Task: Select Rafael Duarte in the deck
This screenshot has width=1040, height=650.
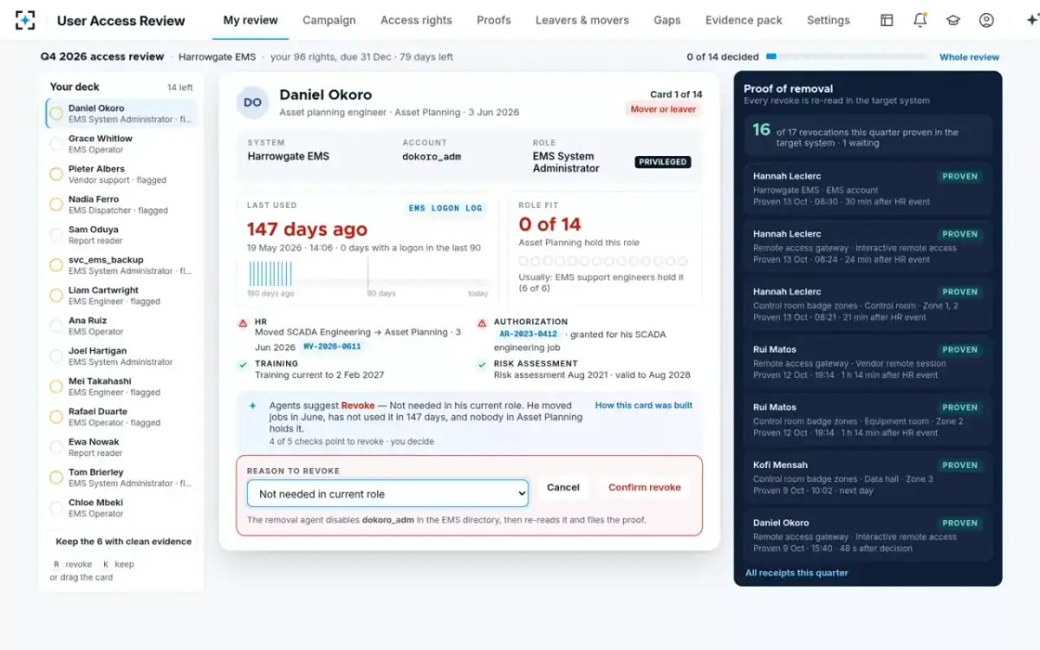Action: 121,417
